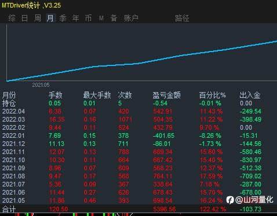Viewport: 277px width, 216px height.
Task: Click the -580.46 value for 2021.11
Action: point(250,152)
